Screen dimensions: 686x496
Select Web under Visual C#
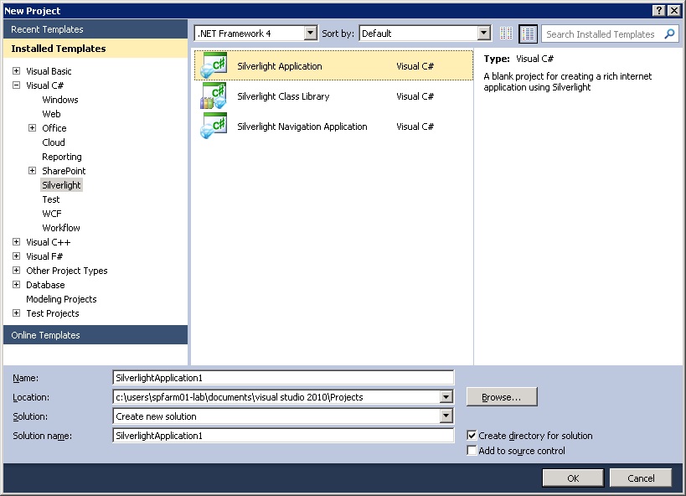51,114
